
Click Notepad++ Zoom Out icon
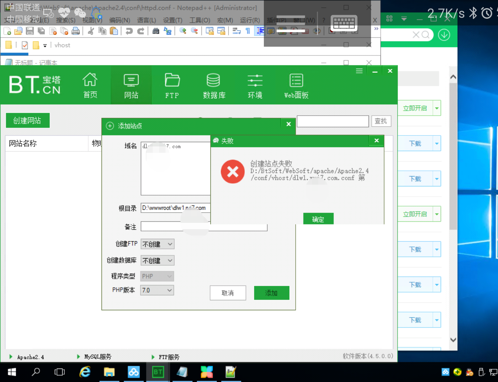click(x=194, y=31)
